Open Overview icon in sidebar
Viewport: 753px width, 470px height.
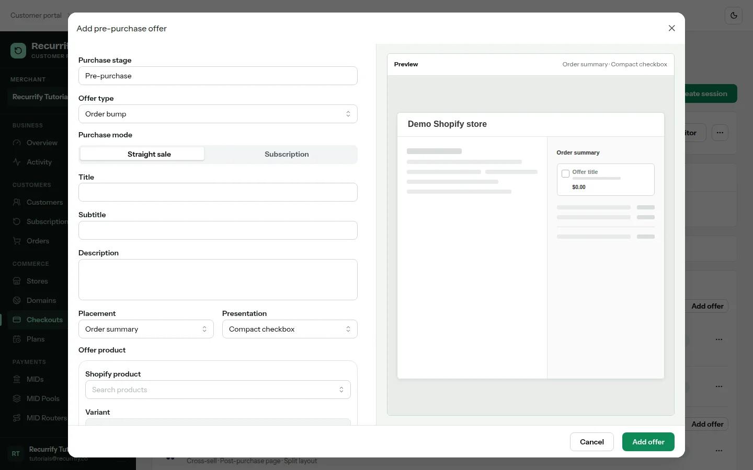pyautogui.click(x=17, y=143)
